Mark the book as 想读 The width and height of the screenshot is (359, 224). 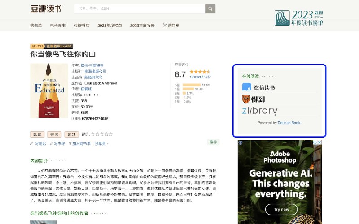37,134
